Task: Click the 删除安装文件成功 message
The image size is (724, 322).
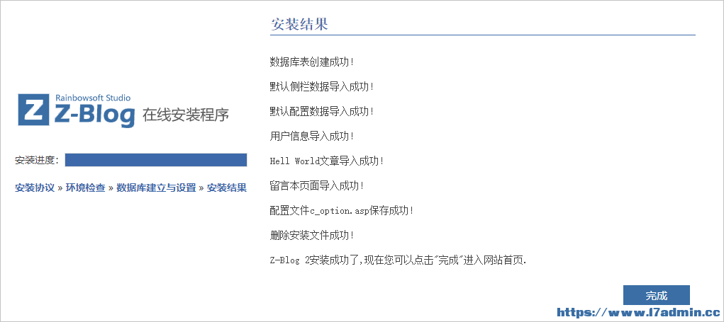Action: (x=312, y=236)
